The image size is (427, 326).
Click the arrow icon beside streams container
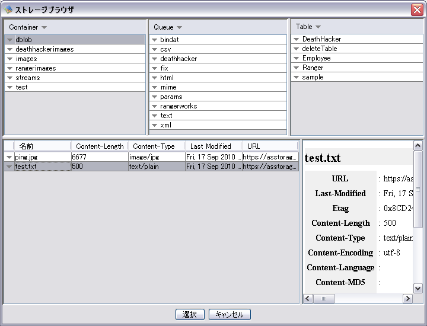(x=9, y=78)
